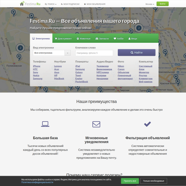
Task: Click Принять все cookie button
Action: coord(130,181)
